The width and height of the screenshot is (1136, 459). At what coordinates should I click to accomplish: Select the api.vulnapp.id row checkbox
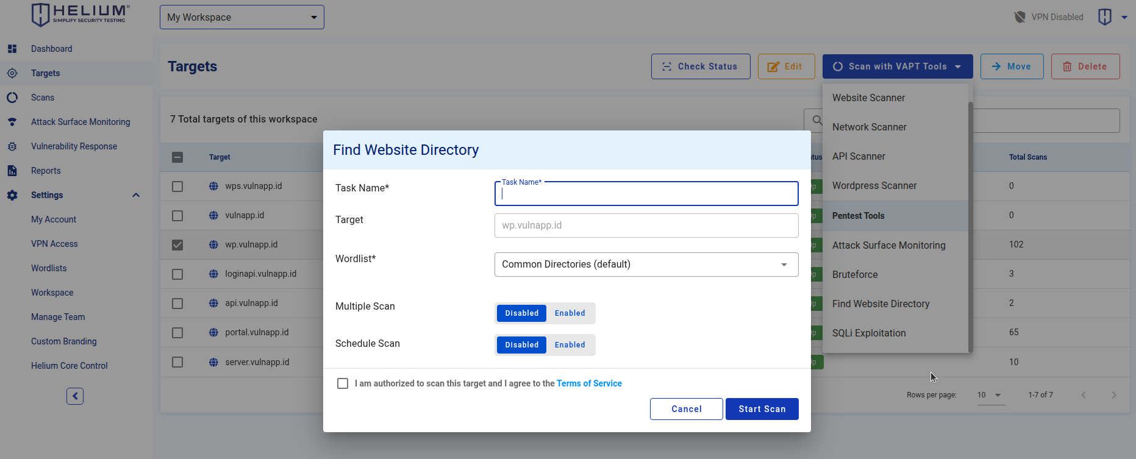[x=177, y=304]
